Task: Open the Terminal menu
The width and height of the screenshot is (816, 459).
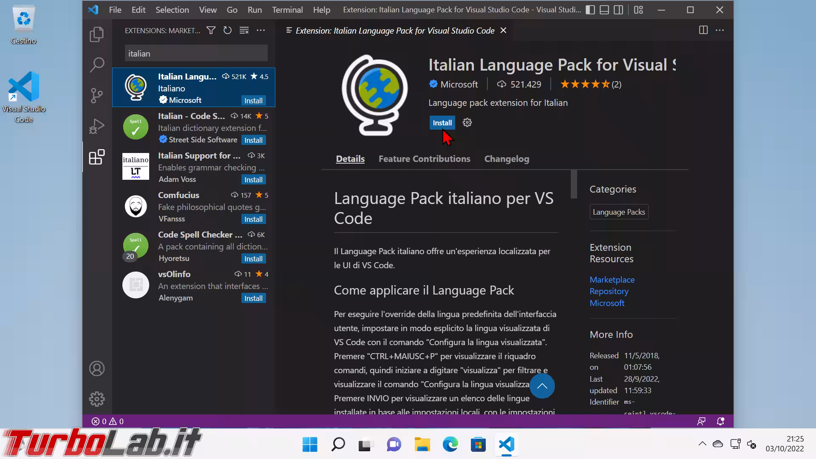Action: pos(287,10)
